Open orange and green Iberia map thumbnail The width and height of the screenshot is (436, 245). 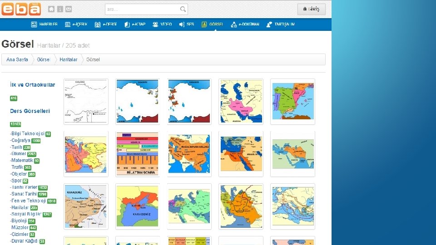point(293,101)
